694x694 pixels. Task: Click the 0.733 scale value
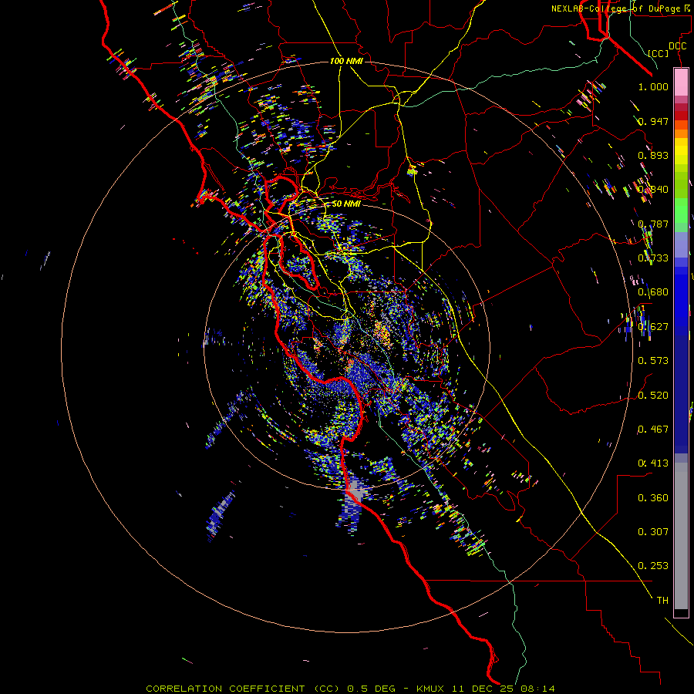(653, 258)
